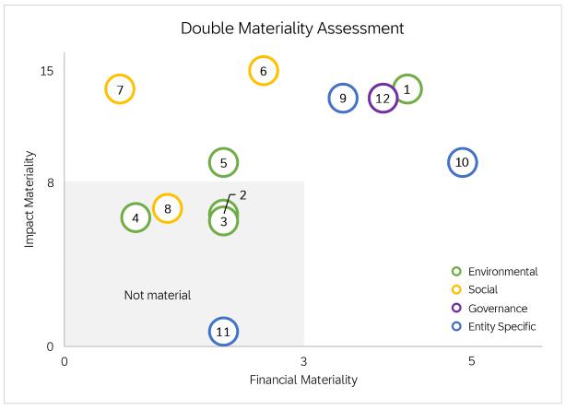Screen dimensions: 566x410
Task: Click the yellow circle numbered 7
Action: coord(120,89)
